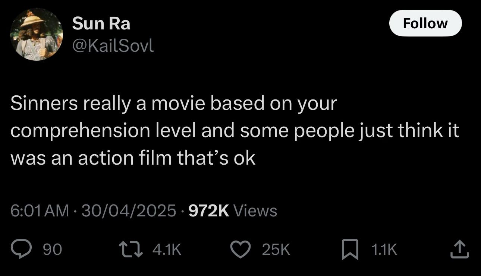Select the "Sinners really a movie" line
This screenshot has width=481, height=276.
point(173,104)
